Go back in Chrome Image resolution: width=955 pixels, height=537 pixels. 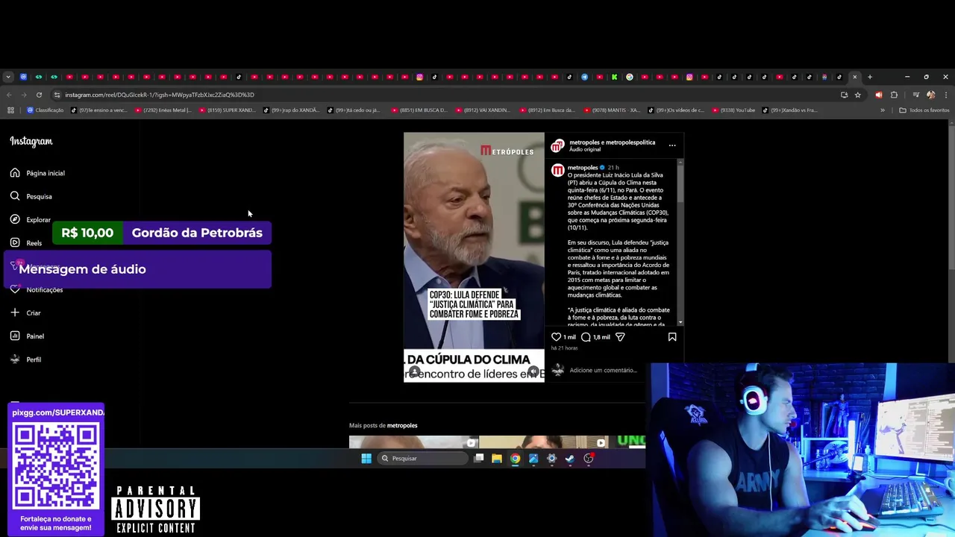[9, 95]
